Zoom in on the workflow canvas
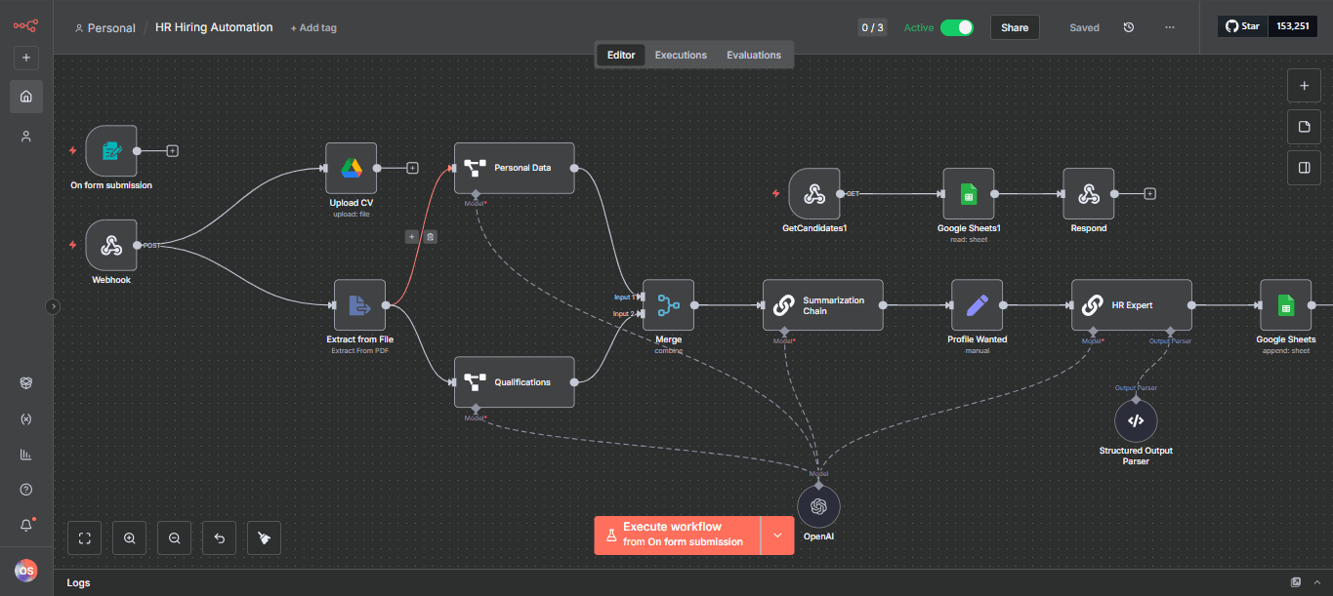The image size is (1333, 596). (129, 537)
